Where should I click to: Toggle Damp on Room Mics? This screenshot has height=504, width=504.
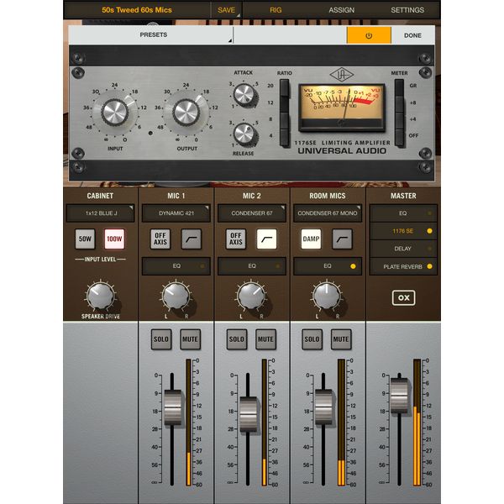click(311, 239)
